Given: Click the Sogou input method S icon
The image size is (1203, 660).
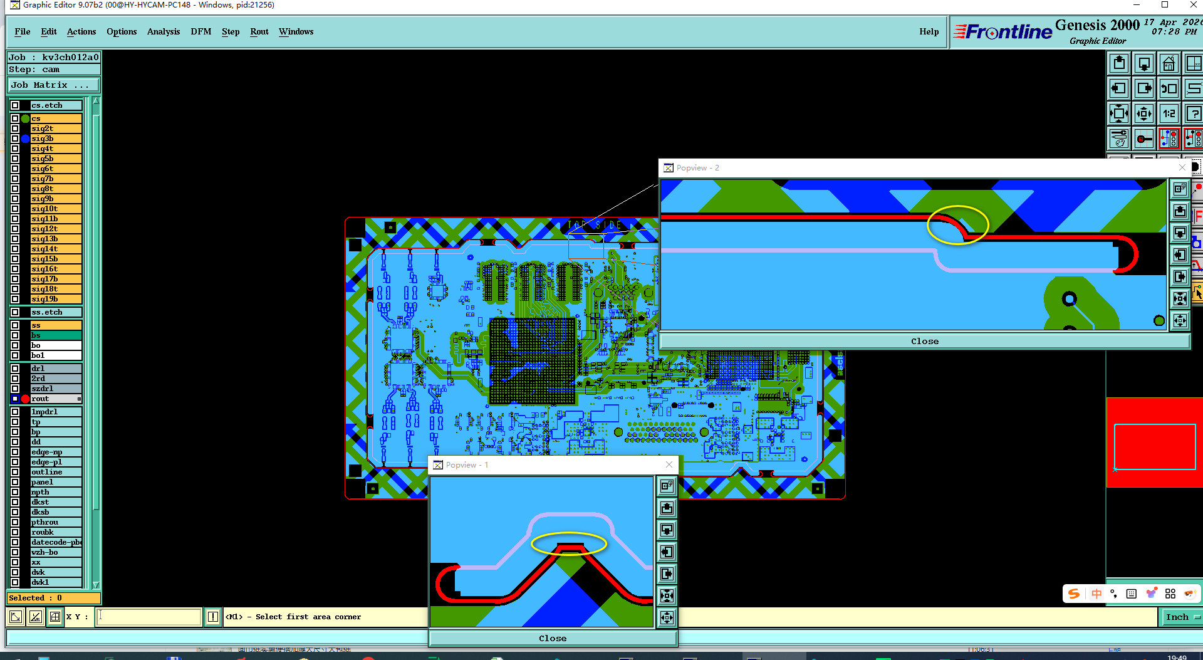Looking at the screenshot, I should [x=1074, y=594].
